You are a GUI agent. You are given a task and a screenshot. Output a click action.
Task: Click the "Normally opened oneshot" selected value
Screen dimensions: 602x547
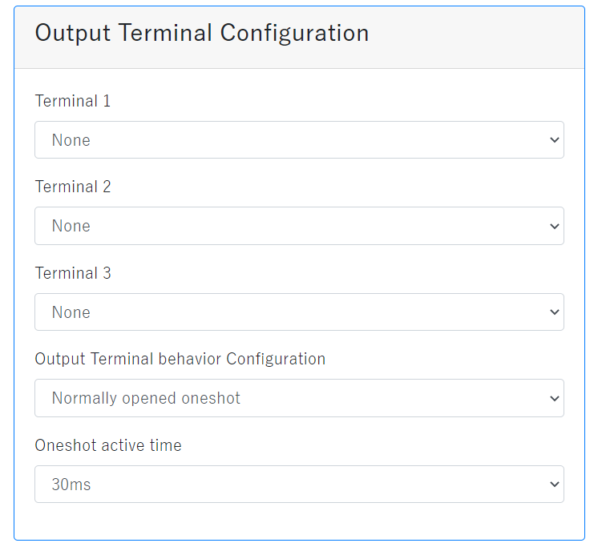pyautogui.click(x=146, y=398)
